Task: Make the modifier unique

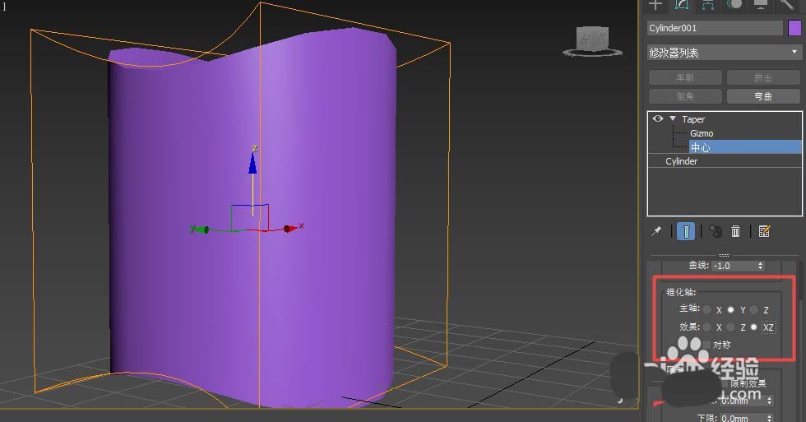Action: point(715,231)
